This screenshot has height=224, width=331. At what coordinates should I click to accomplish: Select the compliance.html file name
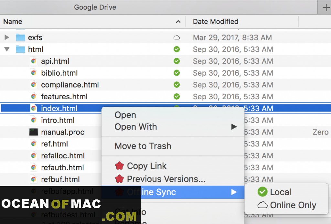click(70, 85)
